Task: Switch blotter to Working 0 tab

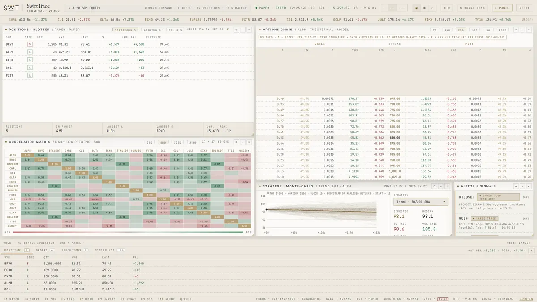Action: (153, 30)
